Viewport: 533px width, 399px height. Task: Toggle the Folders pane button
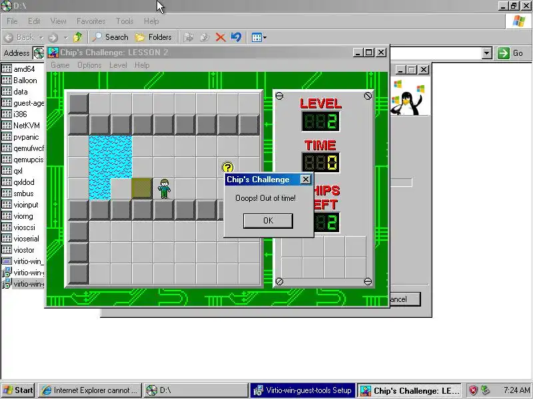154,37
